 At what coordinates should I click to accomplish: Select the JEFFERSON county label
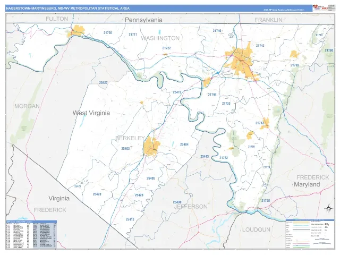[191, 207]
